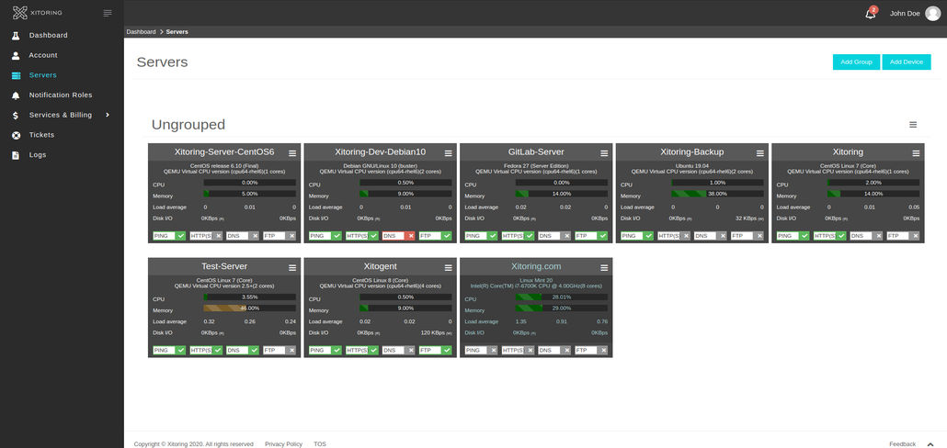Open Xitogent card menu icon

448,268
